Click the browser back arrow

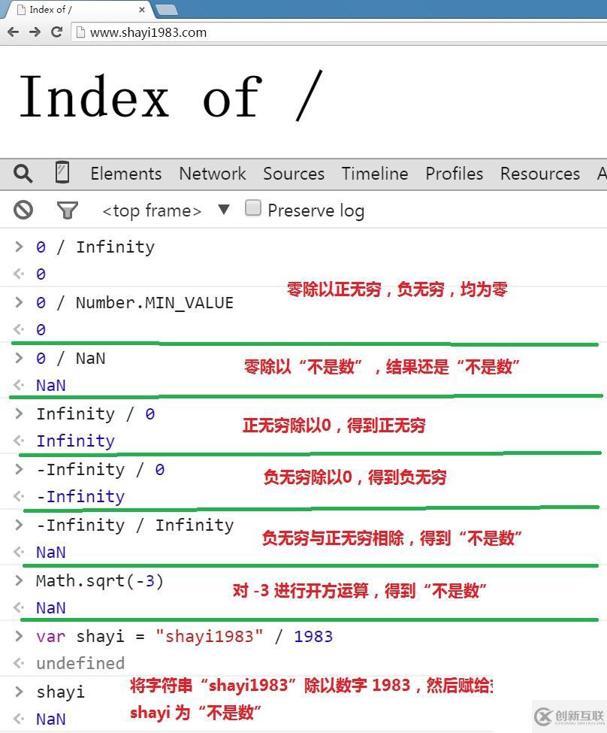click(13, 32)
